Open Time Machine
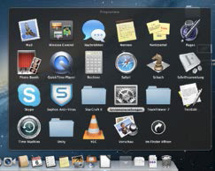The height and width of the screenshot is (171, 215). [29, 127]
